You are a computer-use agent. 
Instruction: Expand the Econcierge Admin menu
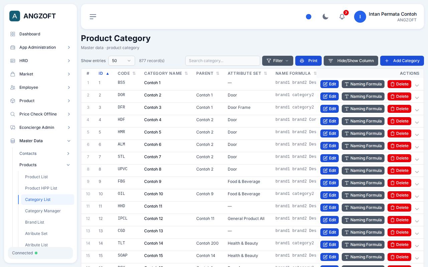coord(40,127)
